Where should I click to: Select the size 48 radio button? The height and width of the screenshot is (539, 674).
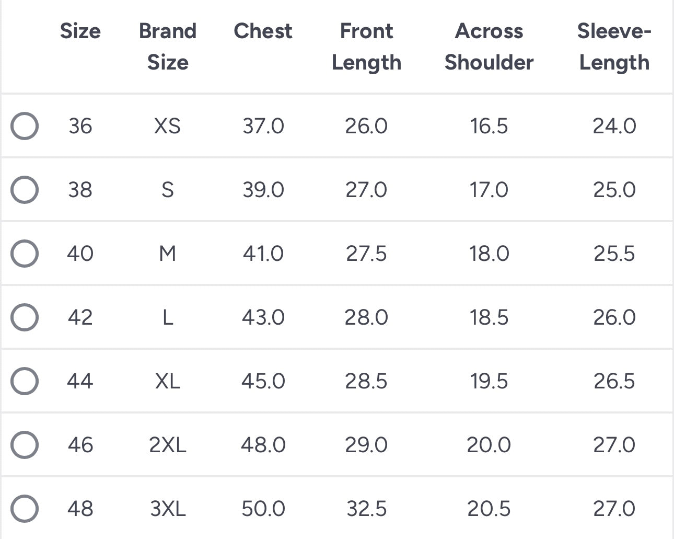tap(25, 508)
